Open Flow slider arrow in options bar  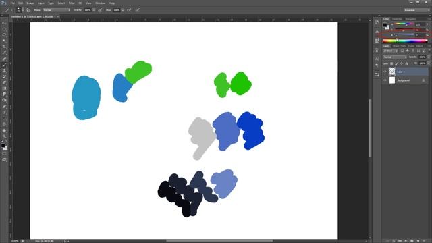pos(123,10)
